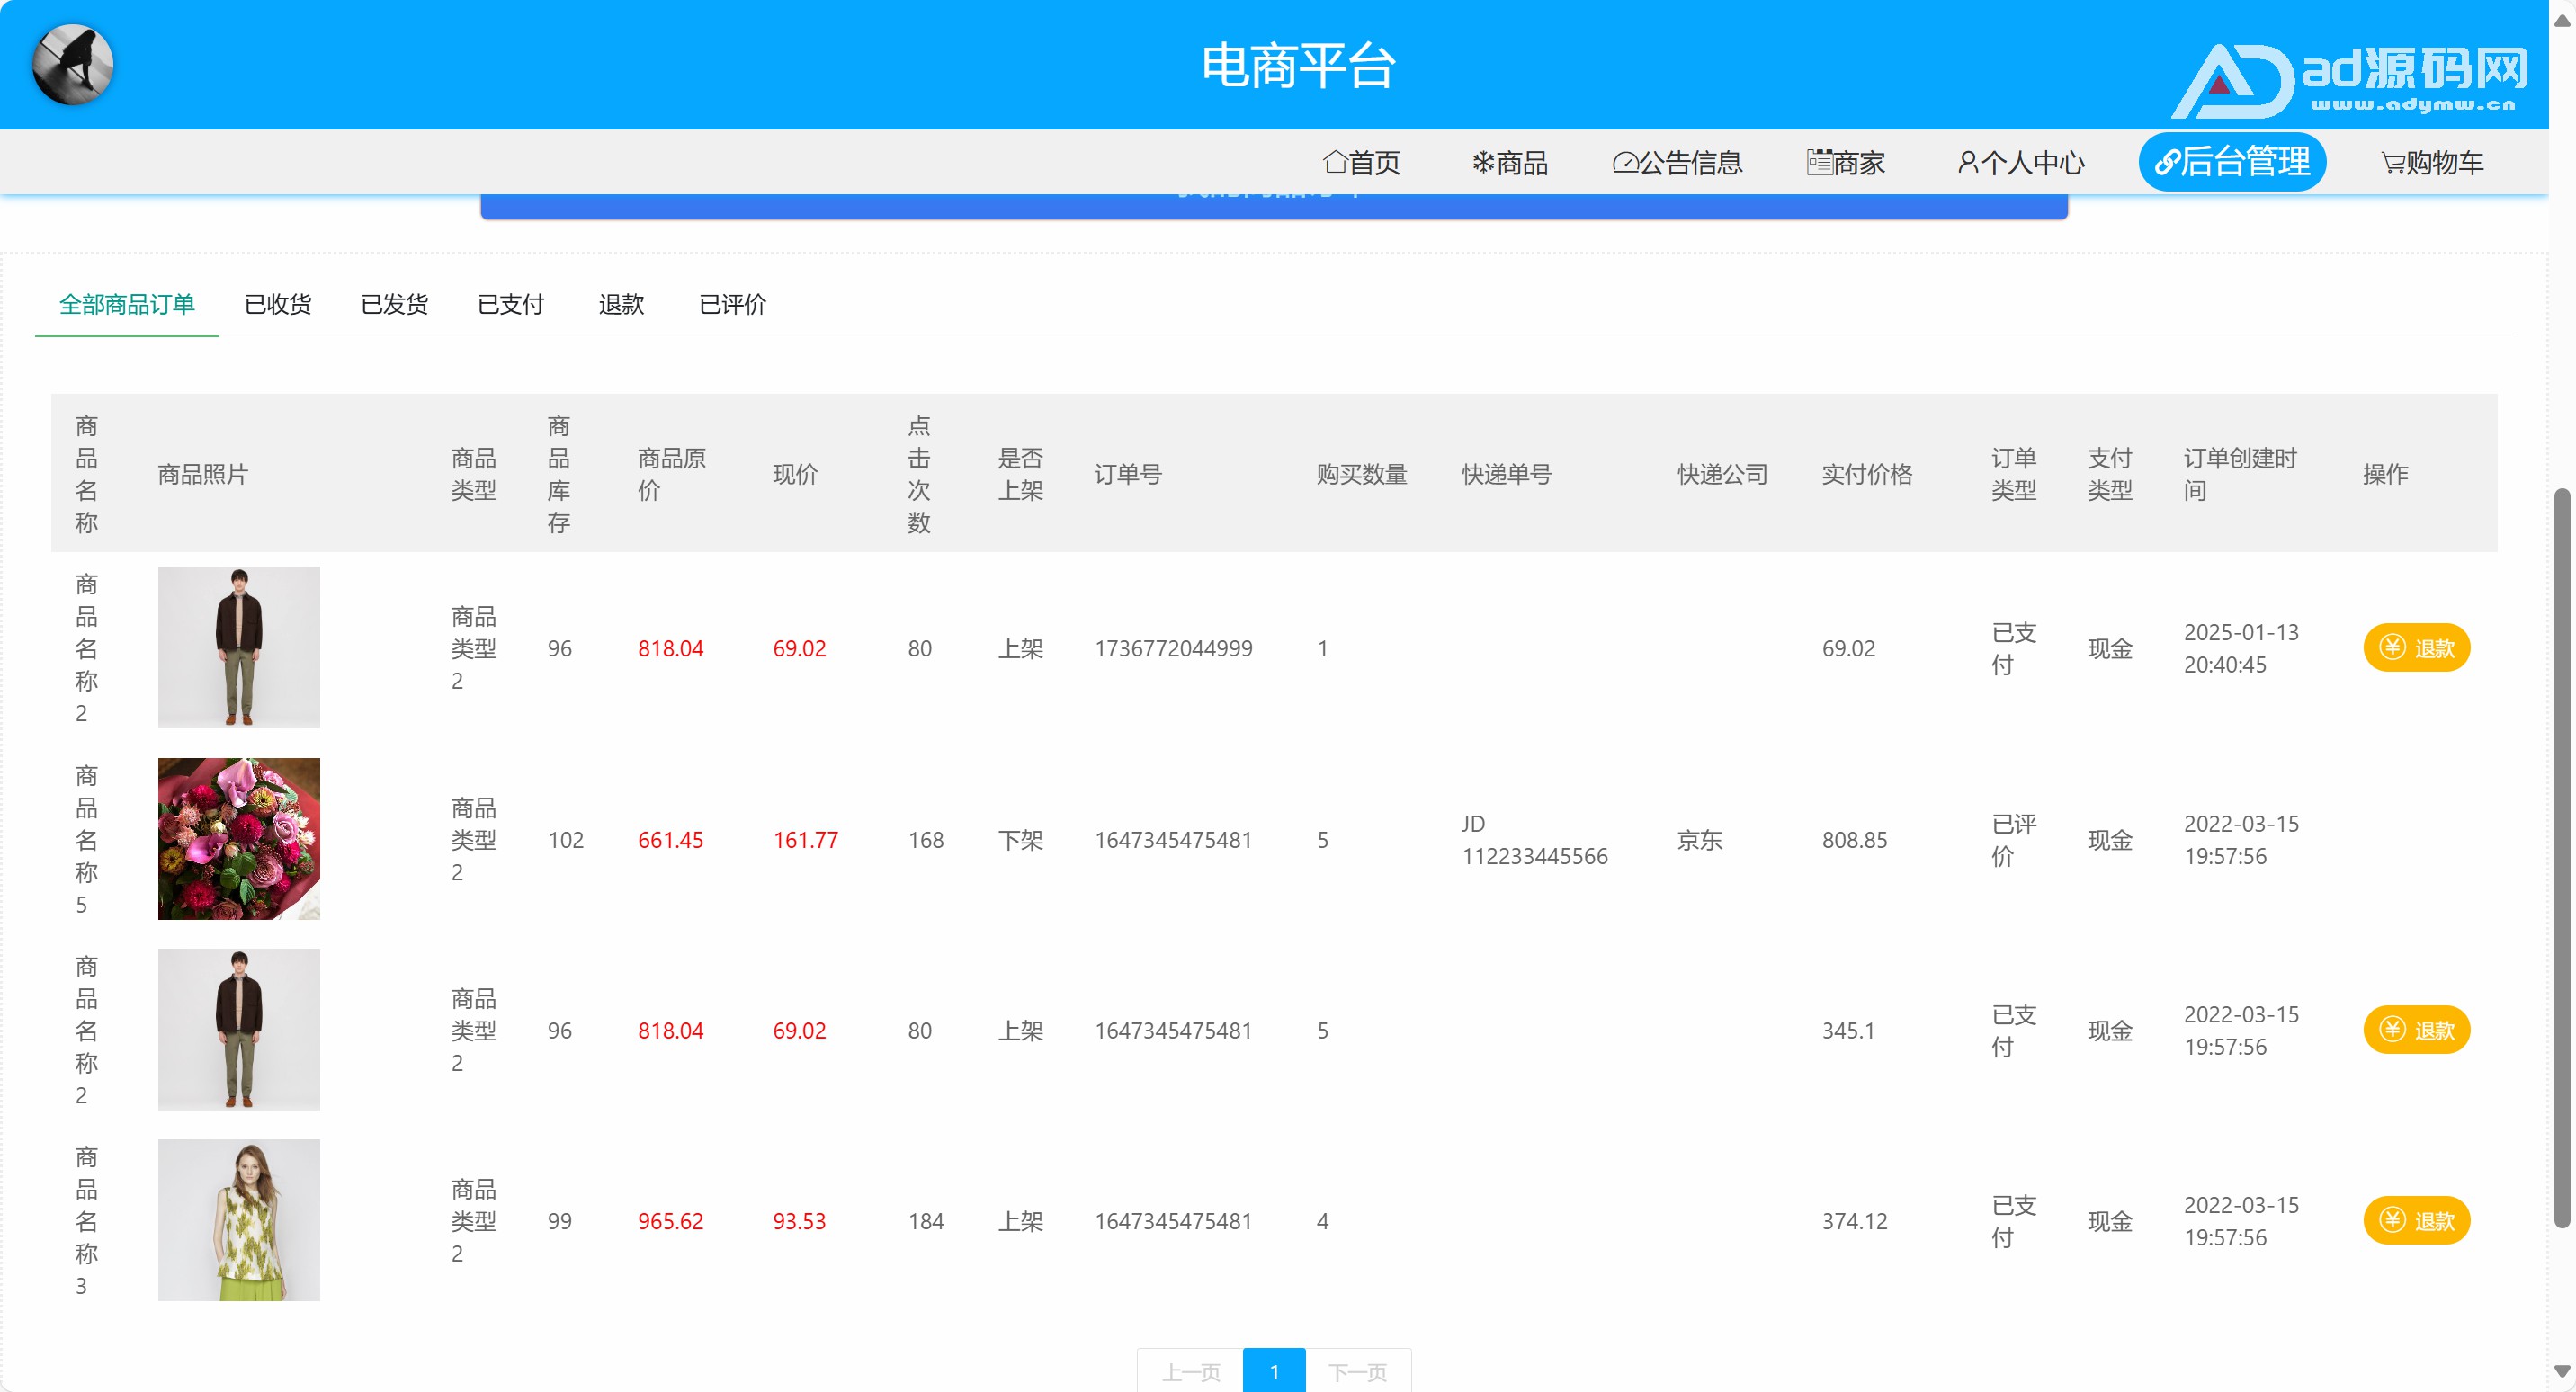
Task: View the 已评价 reviewed orders tab
Action: tap(732, 304)
